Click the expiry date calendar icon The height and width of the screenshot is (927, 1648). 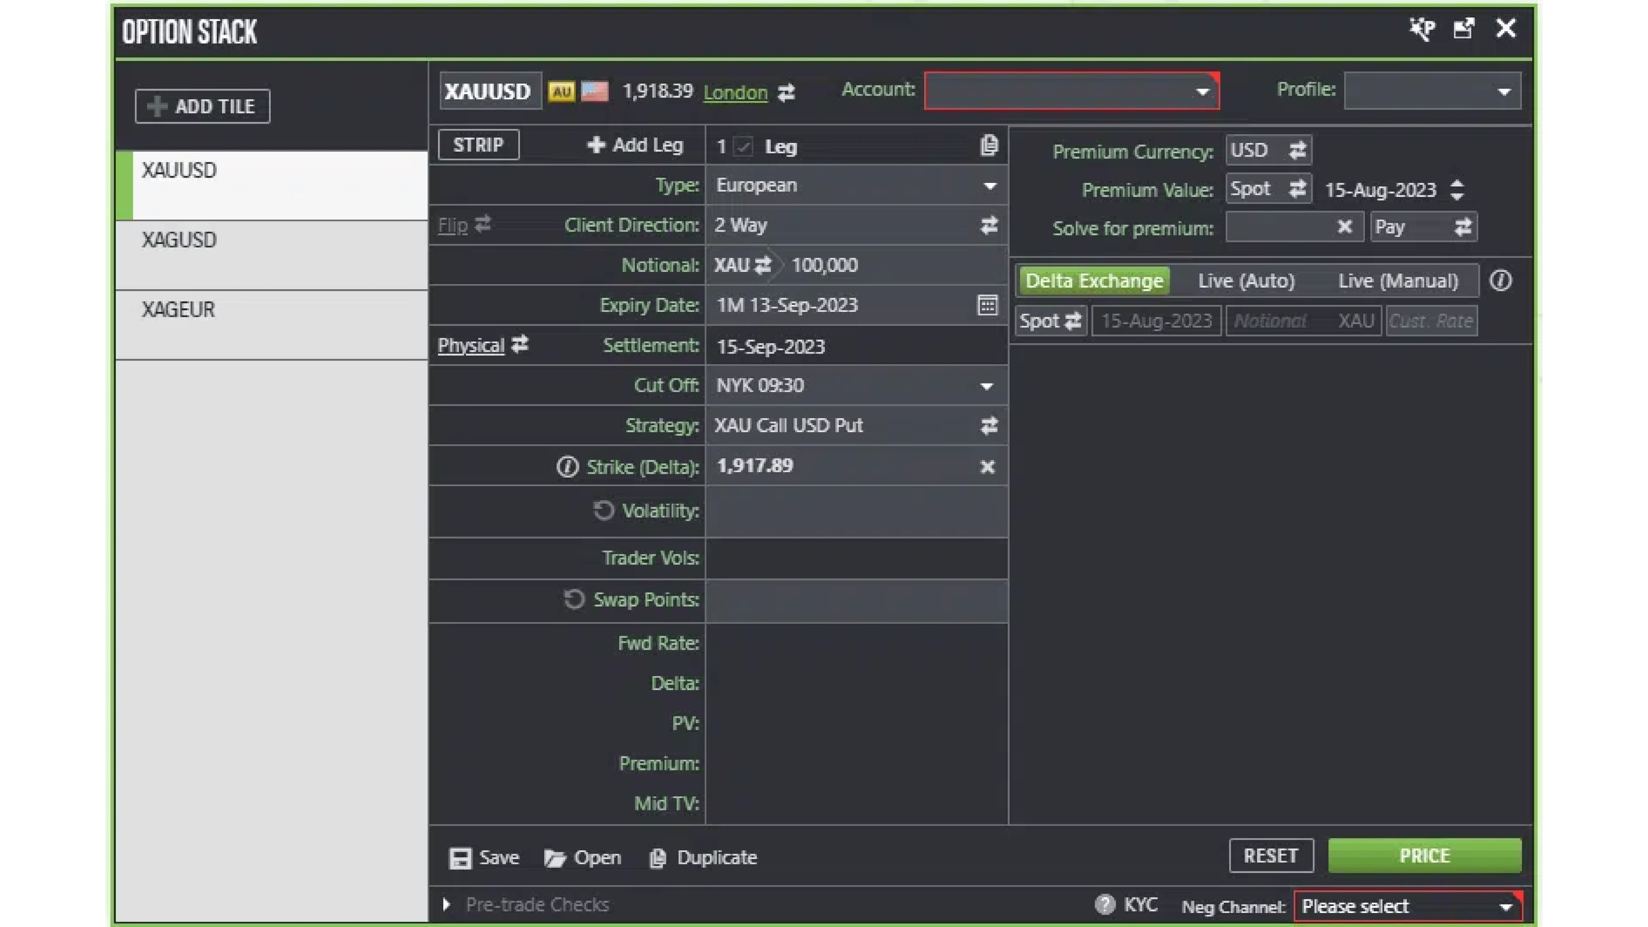987,305
